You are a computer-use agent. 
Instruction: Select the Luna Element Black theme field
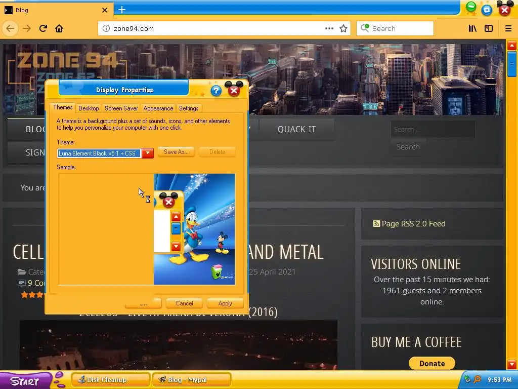pyautogui.click(x=99, y=153)
